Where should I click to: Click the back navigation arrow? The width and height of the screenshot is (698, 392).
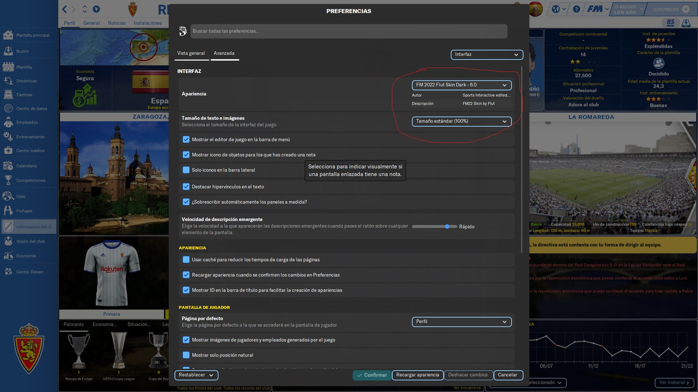point(65,9)
